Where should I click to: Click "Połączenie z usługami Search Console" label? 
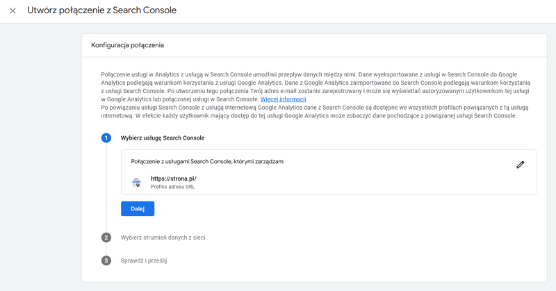point(207,161)
